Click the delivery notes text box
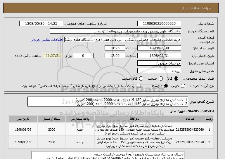The image size is (225, 159). (108, 155)
